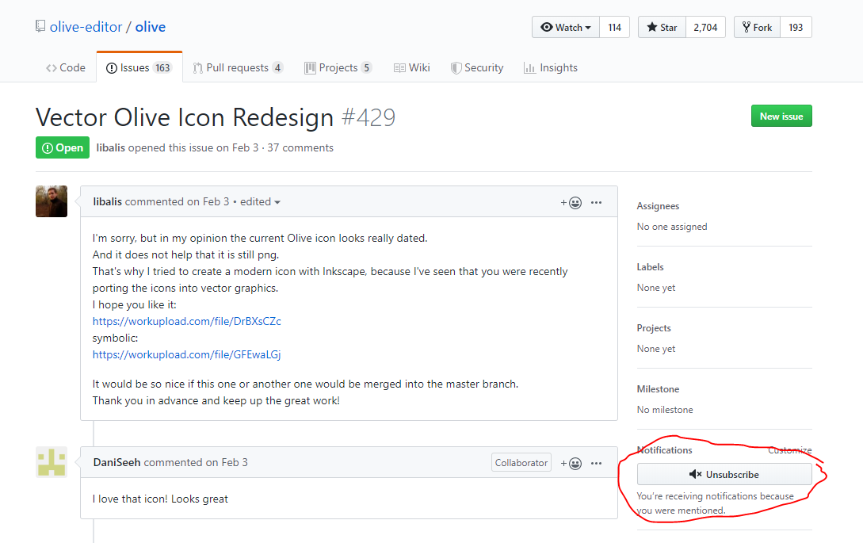This screenshot has height=543, width=863.
Task: Click the repository book icon
Action: pos(40,26)
